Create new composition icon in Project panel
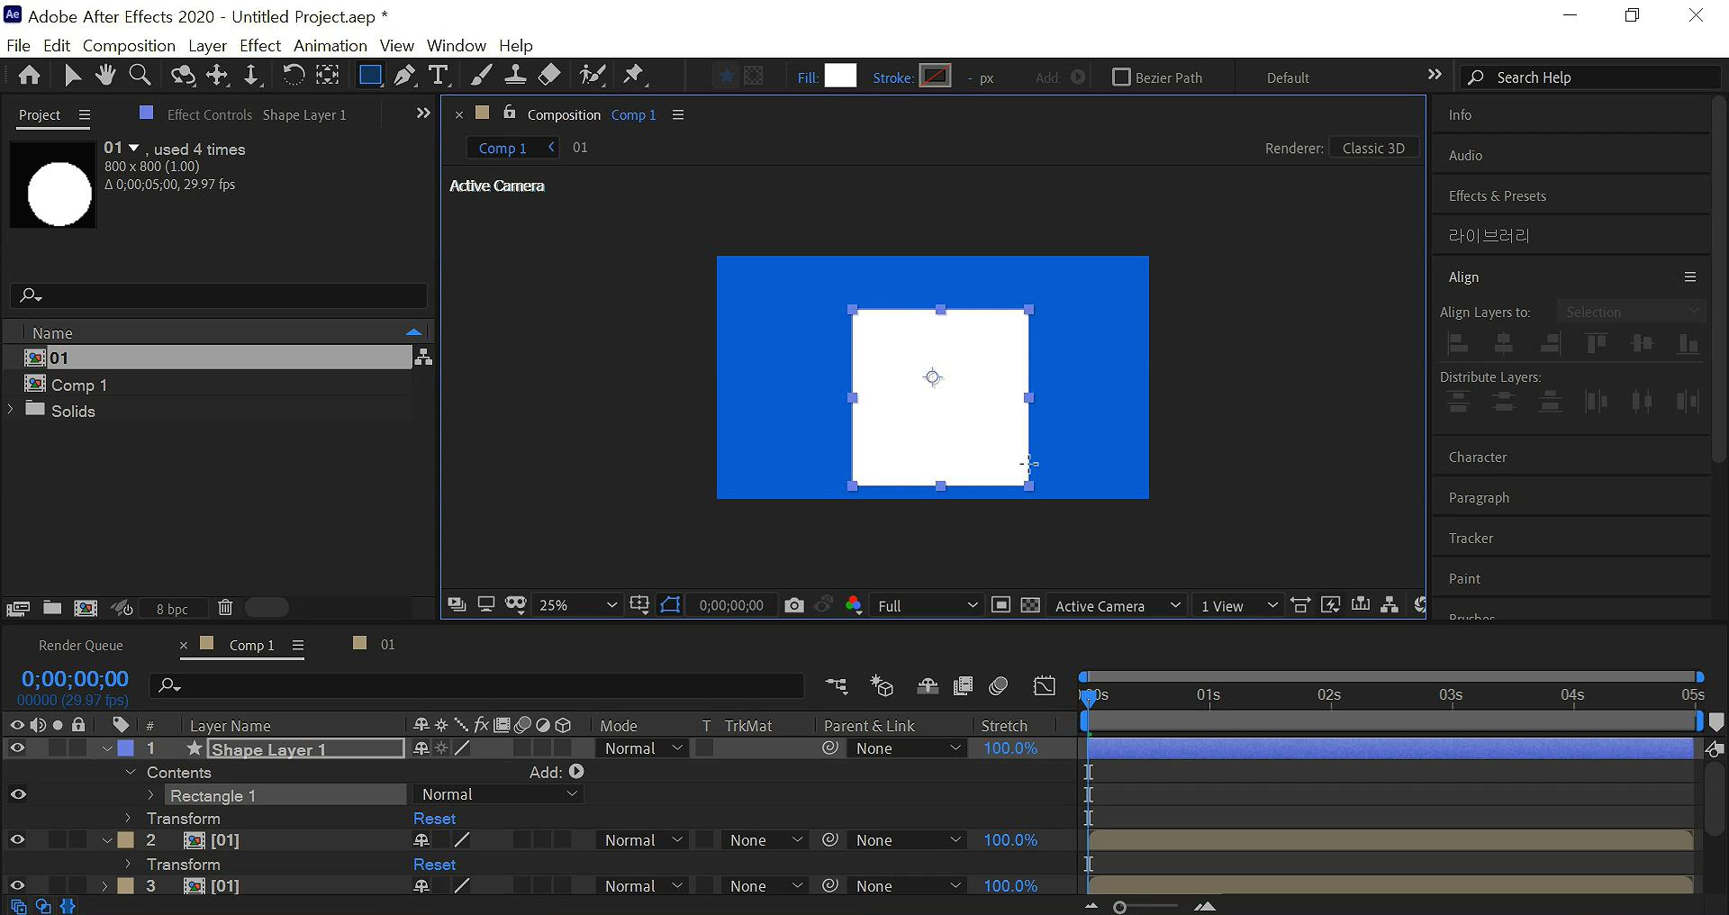The image size is (1729, 915). point(86,608)
